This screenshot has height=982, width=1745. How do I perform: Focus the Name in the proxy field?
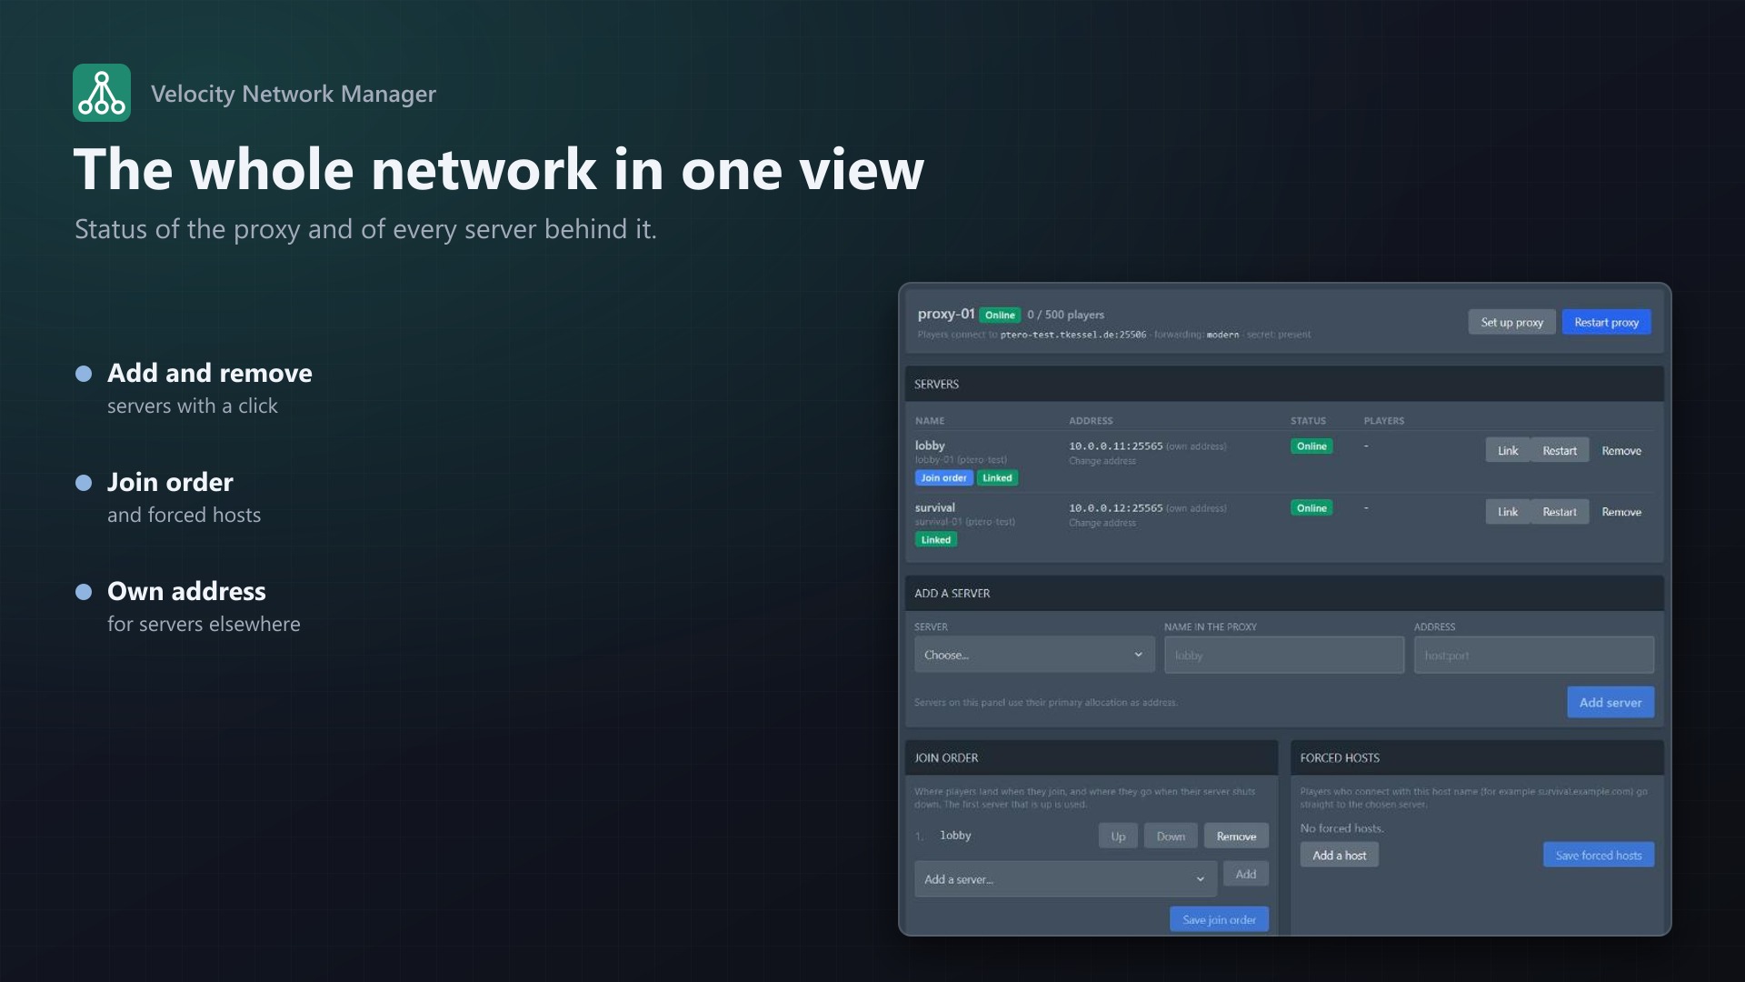coord(1284,655)
